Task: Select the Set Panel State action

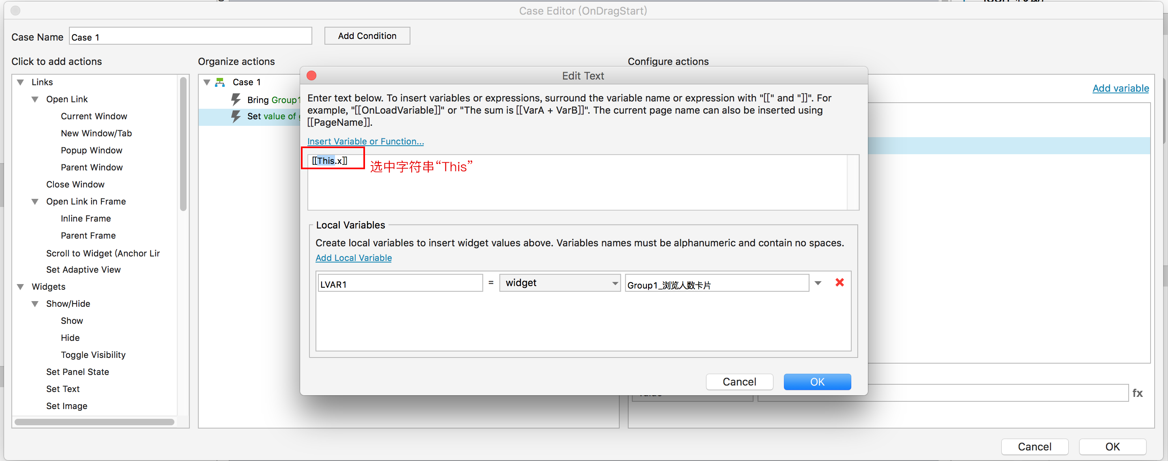Action: pyautogui.click(x=77, y=372)
